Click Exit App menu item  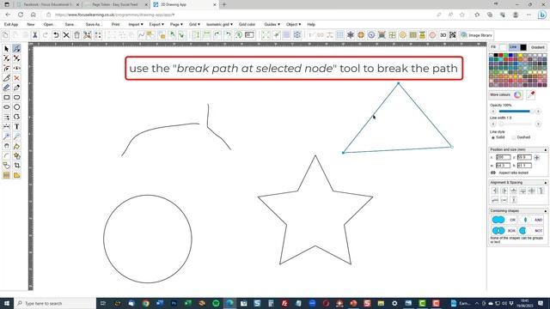pyautogui.click(x=11, y=25)
